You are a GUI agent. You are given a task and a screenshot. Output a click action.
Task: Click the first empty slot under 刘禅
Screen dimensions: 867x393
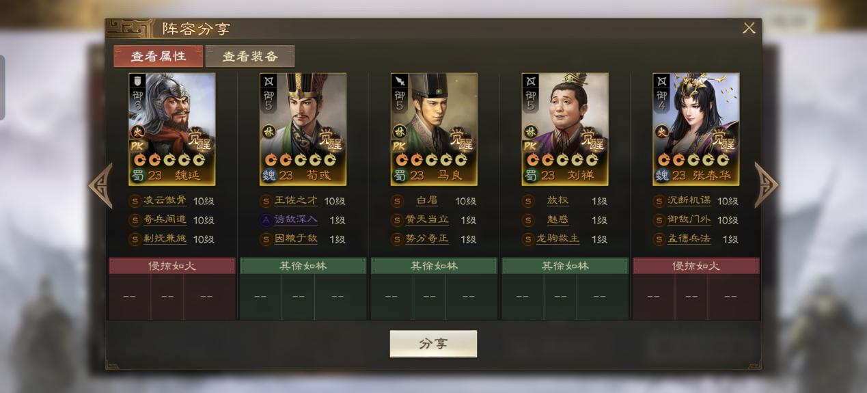click(x=523, y=297)
